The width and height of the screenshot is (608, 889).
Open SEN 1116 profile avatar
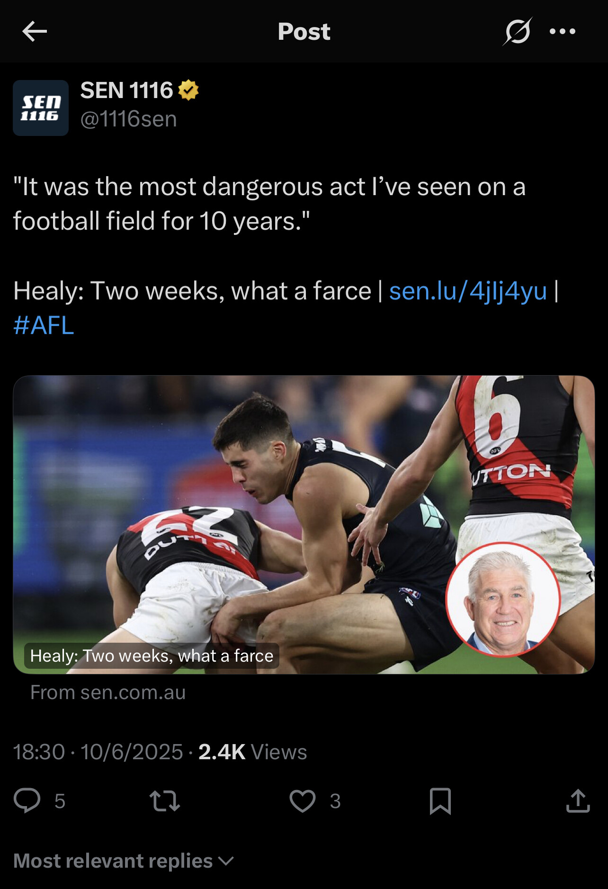tap(41, 108)
